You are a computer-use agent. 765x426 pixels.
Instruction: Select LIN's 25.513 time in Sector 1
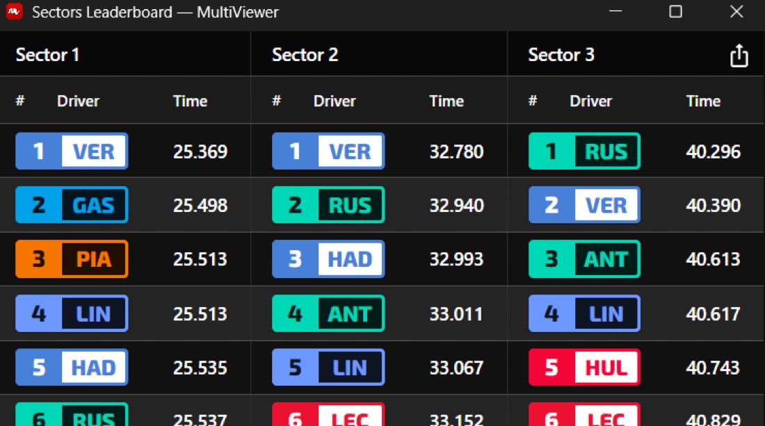[200, 314]
